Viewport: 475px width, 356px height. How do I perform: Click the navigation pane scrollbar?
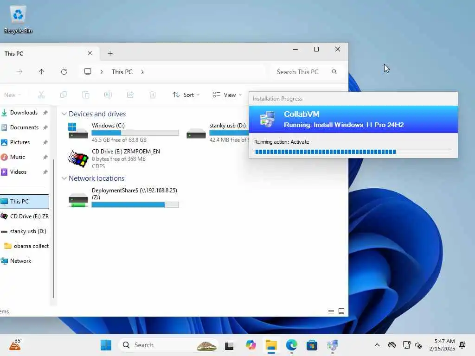click(x=53, y=229)
